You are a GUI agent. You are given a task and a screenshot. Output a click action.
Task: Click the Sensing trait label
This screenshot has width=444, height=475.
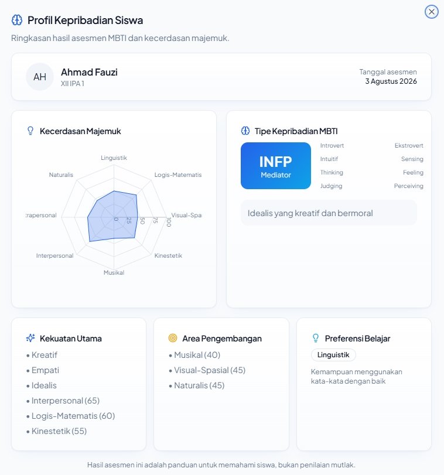tap(412, 159)
